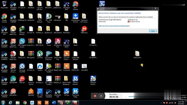Screen dimensions: 187x105
Task: Open the Tenorshare 4uKey shortcut
Action: pyautogui.click(x=75, y=93)
